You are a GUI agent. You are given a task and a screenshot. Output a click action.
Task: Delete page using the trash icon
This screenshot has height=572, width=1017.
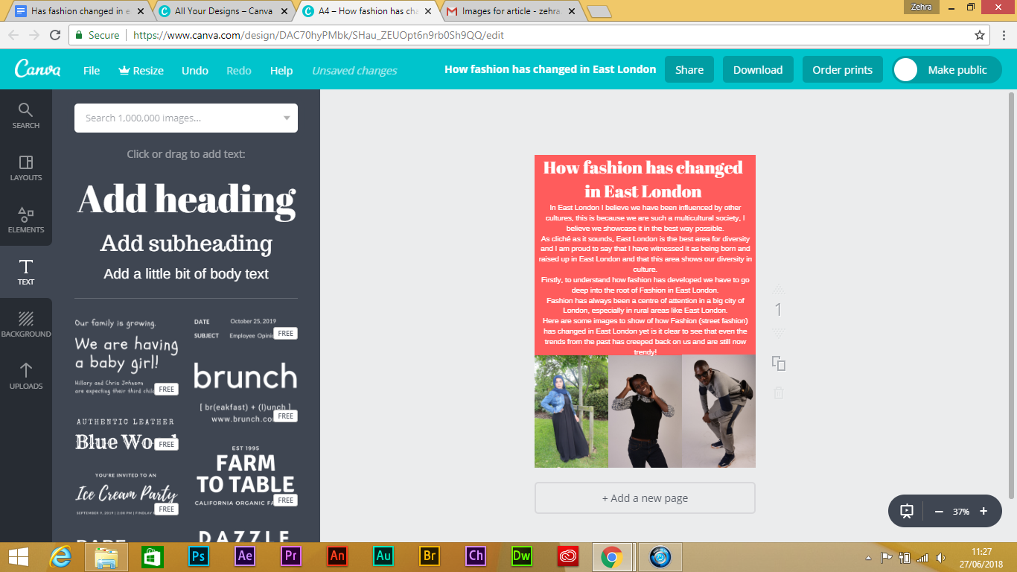[x=779, y=393]
